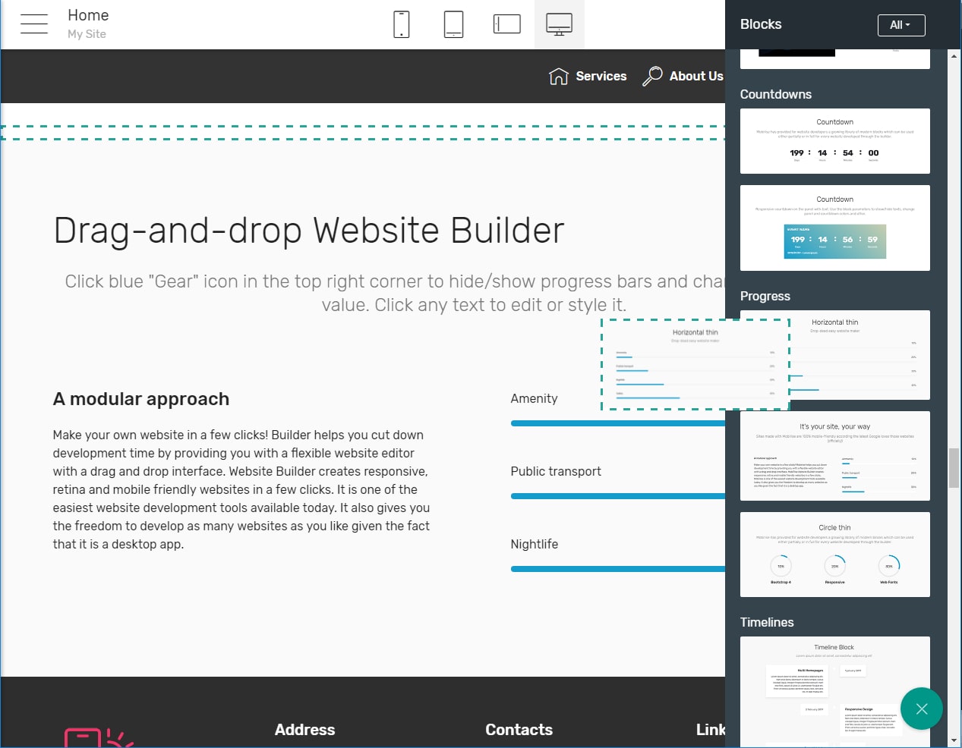
Task: Switch to mobile phone preview mode
Action: (x=402, y=24)
